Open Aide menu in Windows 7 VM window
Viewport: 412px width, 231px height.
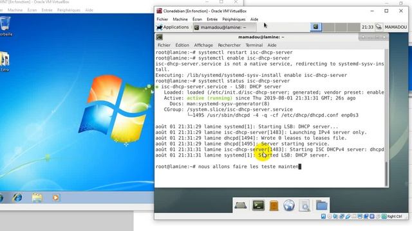[x=89, y=10]
